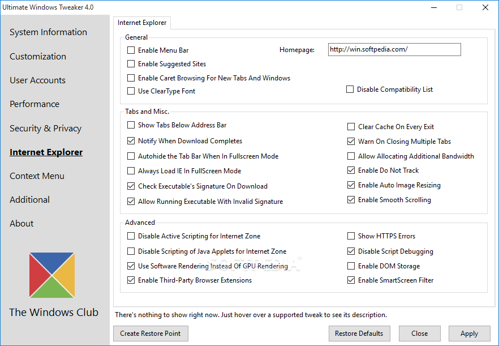The height and width of the screenshot is (346, 499).
Task: Close the Ultimate Windows Tweaker window
Action: tap(485, 7)
